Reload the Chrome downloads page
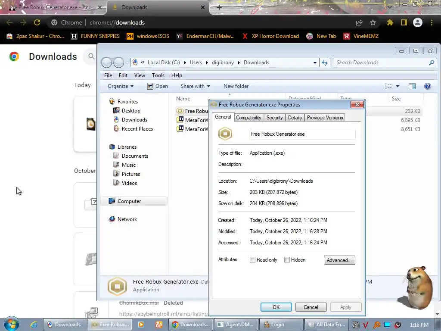The height and width of the screenshot is (331, 441). coord(37,22)
